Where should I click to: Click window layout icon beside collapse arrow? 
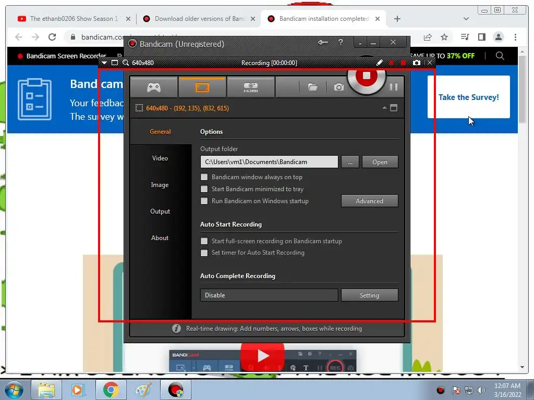(x=394, y=108)
